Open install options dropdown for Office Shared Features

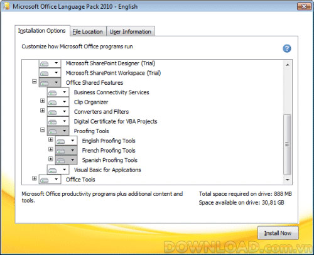tap(50, 82)
